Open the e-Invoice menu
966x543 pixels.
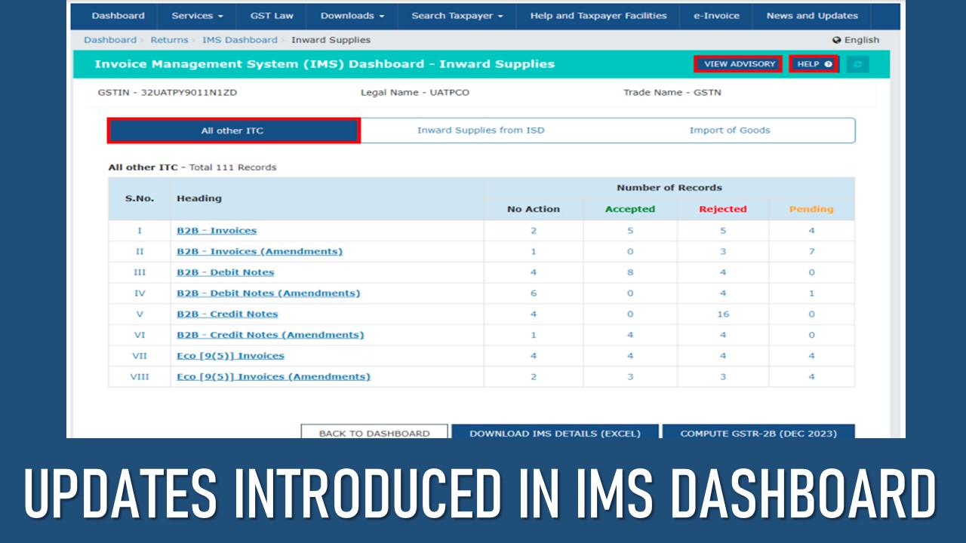click(x=717, y=16)
